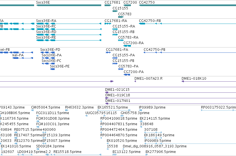Click transcript CG42750-RB
Image resolution: width=236 pixels, height=156 pixels.
click(150, 21)
